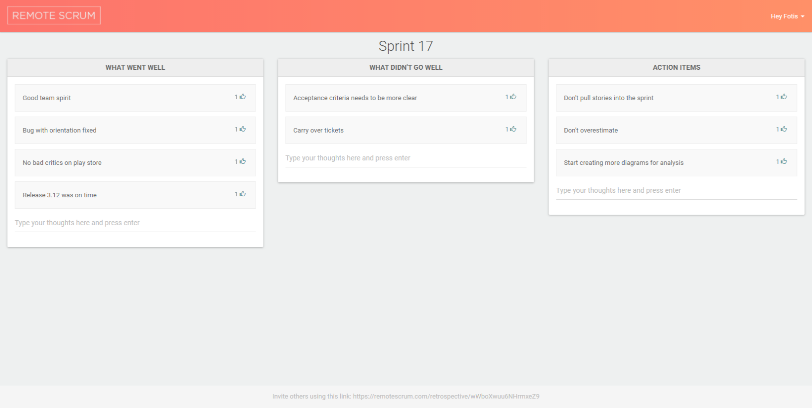The image size is (812, 408).
Task: Select 'Acceptance criteria needs to be more clear' text
Action: (x=355, y=98)
